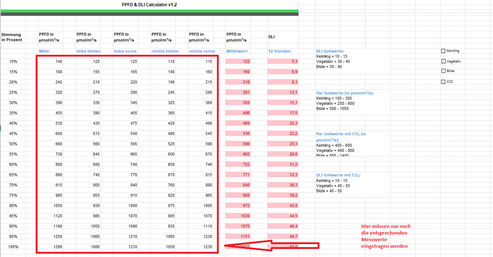Select the 'DLI Sollwerte:' heading
The height and width of the screenshot is (257, 493).
pyautogui.click(x=330, y=51)
